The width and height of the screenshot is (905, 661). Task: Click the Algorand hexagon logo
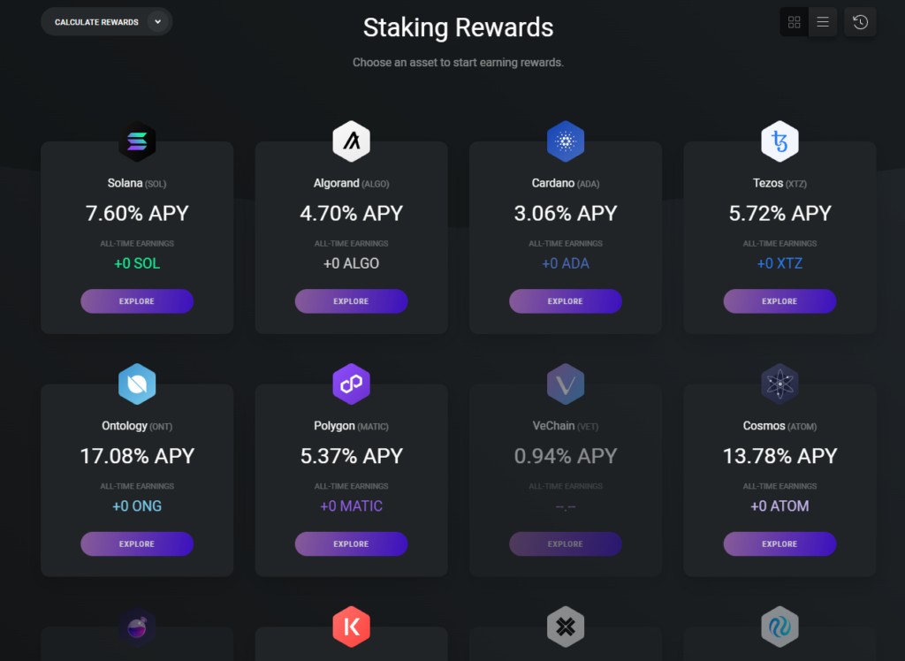(x=351, y=141)
